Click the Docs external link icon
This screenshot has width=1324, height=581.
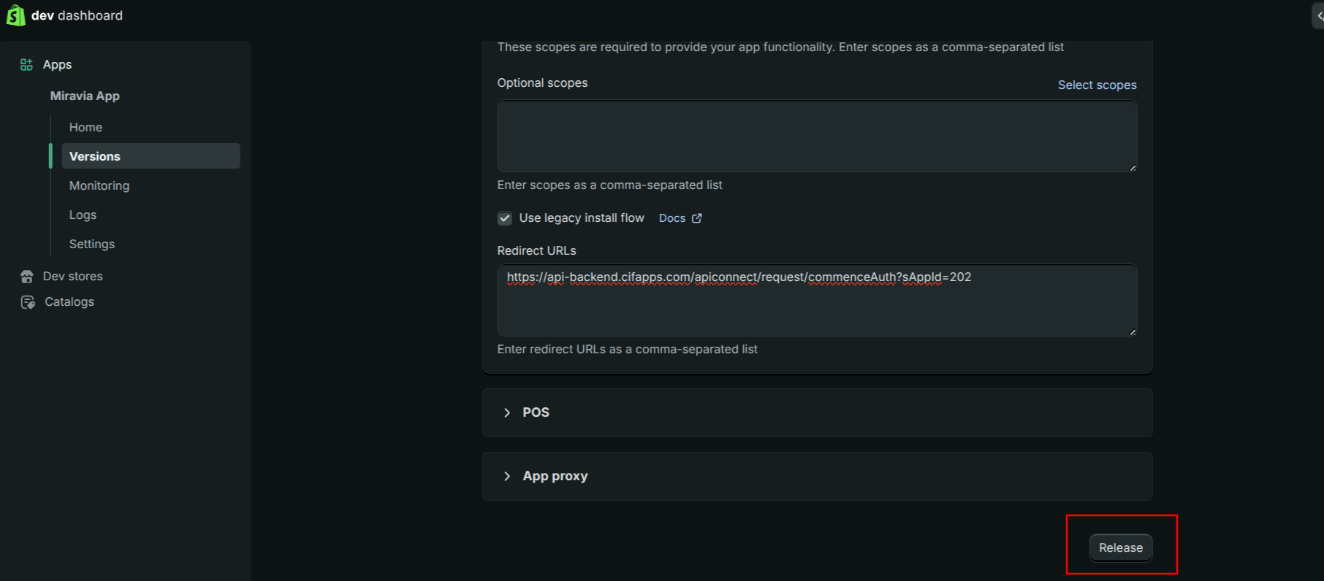pyautogui.click(x=697, y=218)
